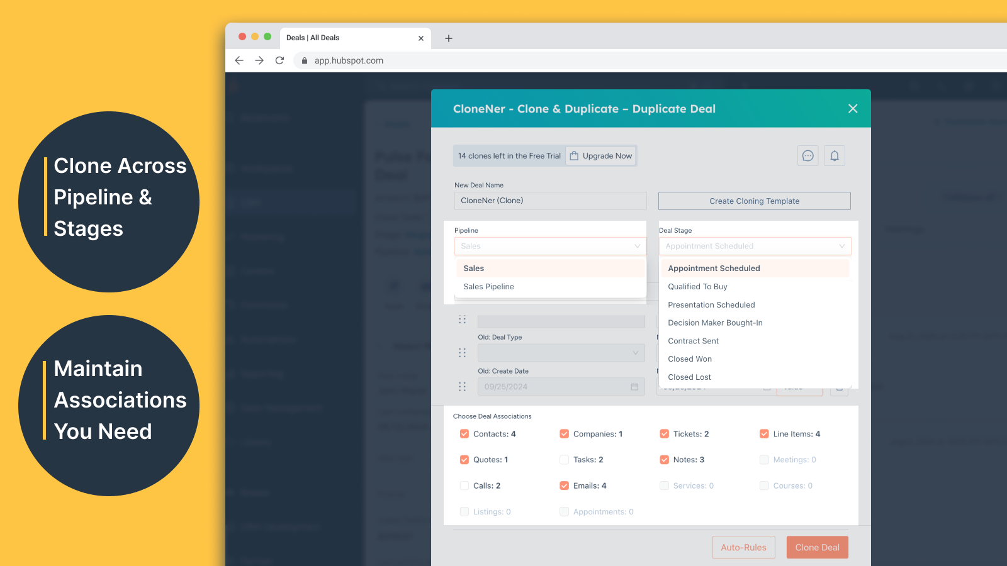Close the Deals | All Deals tab
Viewport: 1007px width, 566px height.
pyautogui.click(x=421, y=38)
